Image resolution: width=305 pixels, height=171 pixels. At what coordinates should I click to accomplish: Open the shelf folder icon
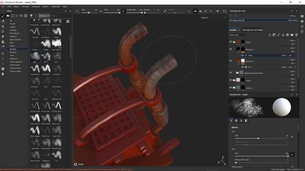(x=8, y=16)
